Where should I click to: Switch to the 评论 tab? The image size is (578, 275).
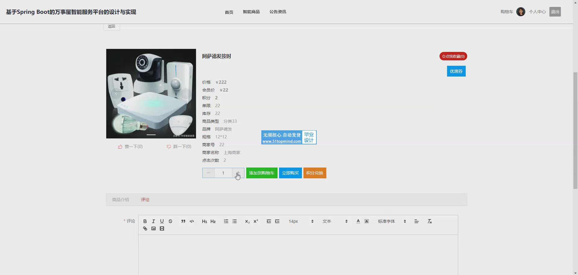[145, 200]
